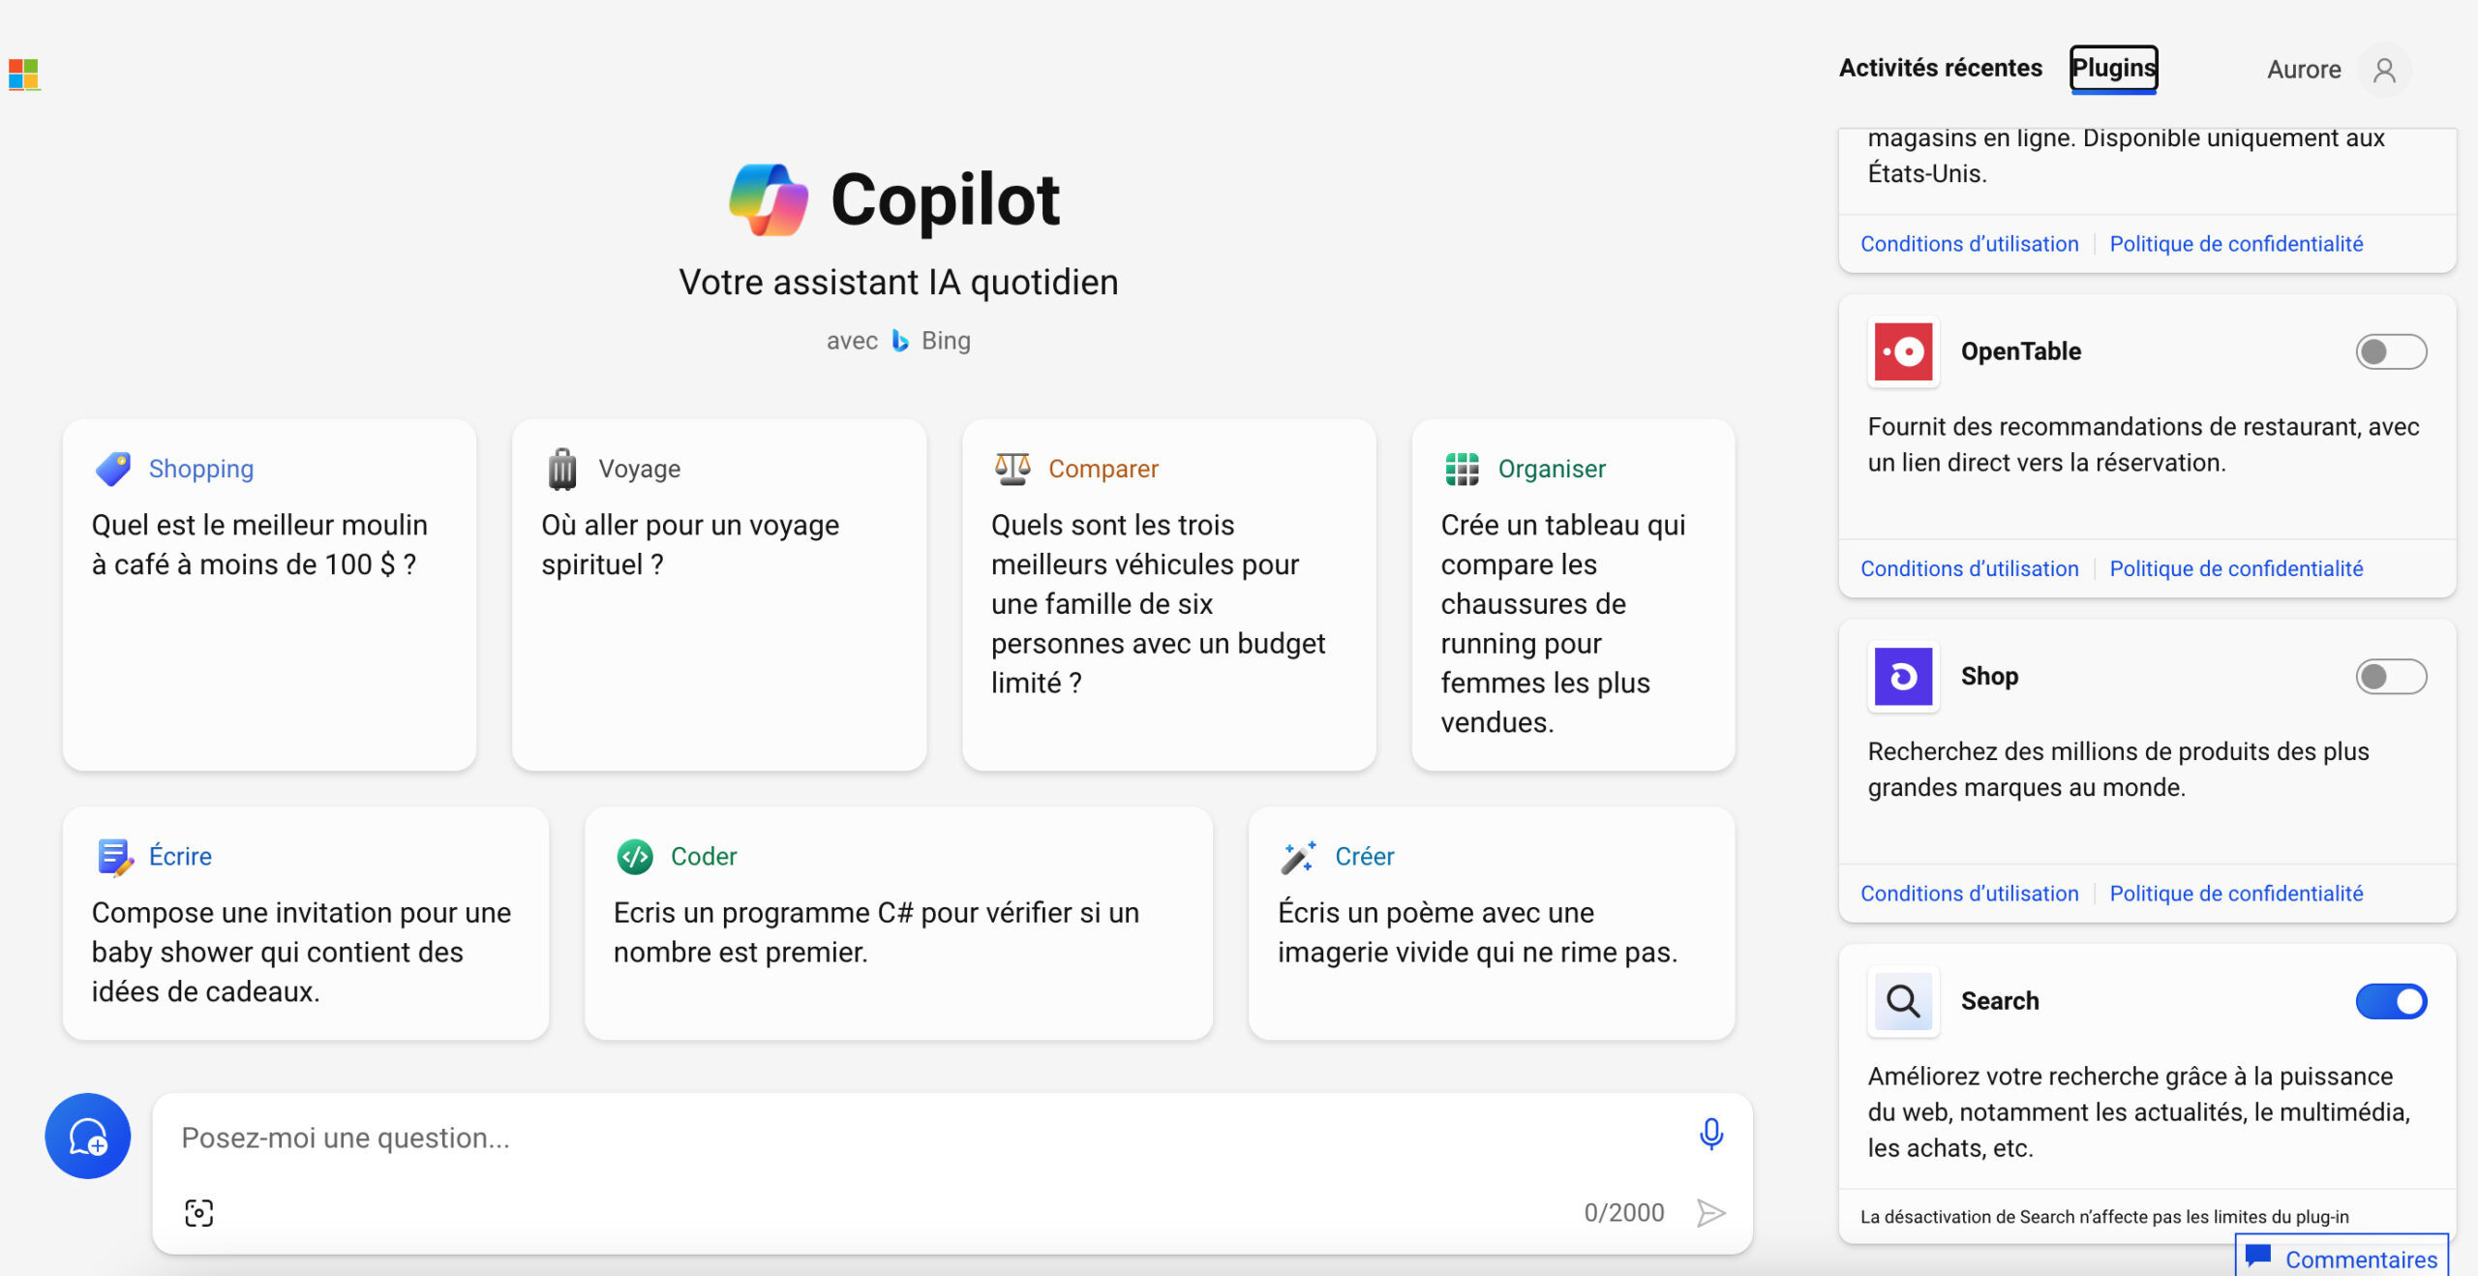This screenshot has width=2478, height=1276.
Task: Open the topmost Conditions d'utilisation link
Action: click(x=1969, y=244)
